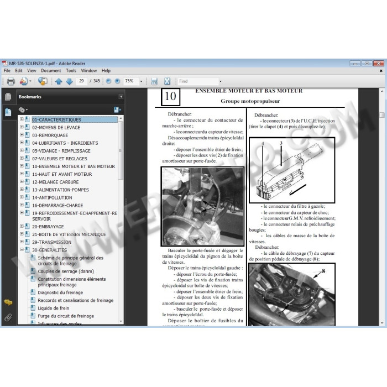
Task: Click bookmarks list scroll down arrow
Action: (121, 321)
